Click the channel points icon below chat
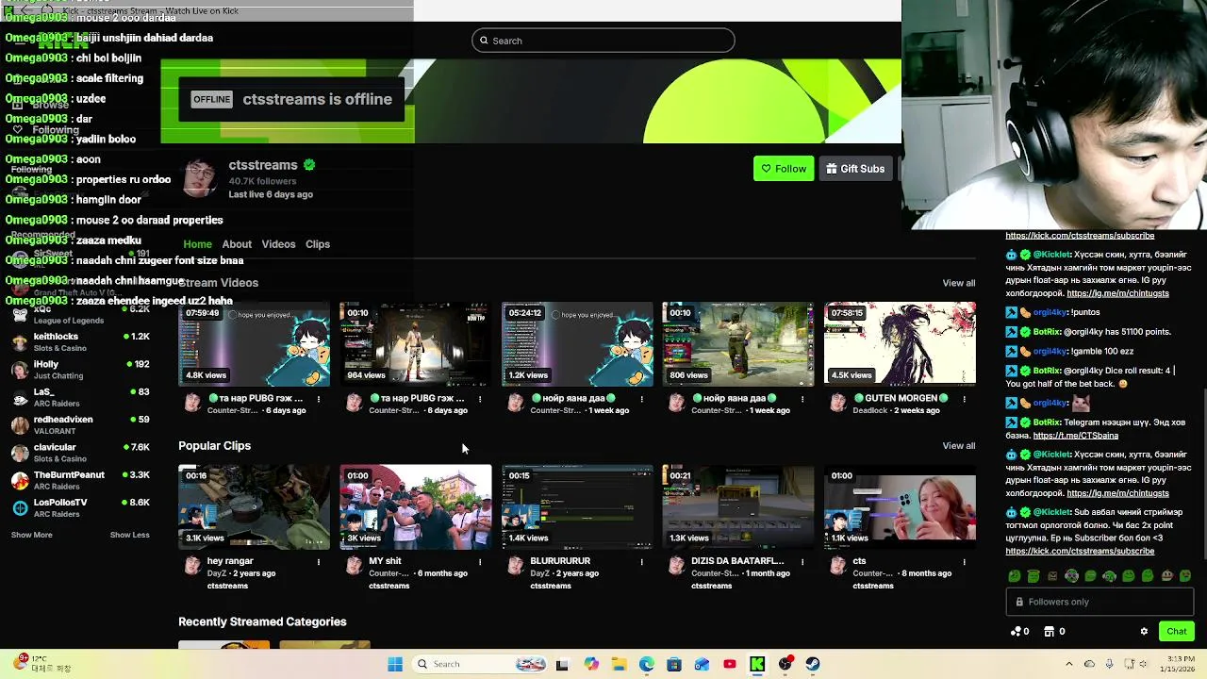Image resolution: width=1207 pixels, height=679 pixels. 1016,631
